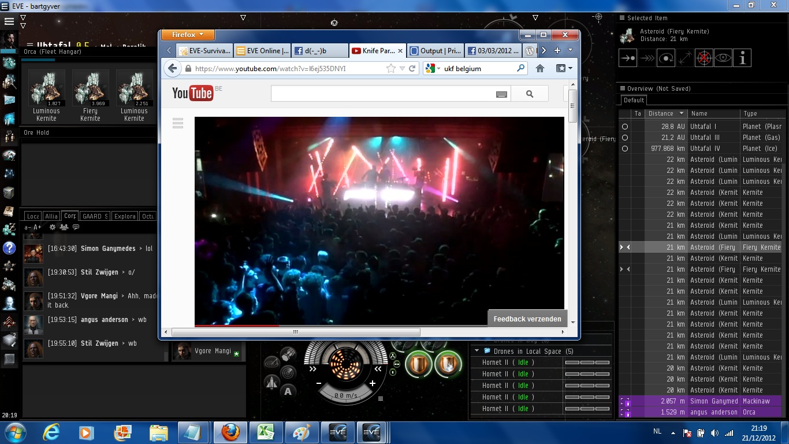Click the Help question mark Neocom icon
The height and width of the screenshot is (444, 789).
point(9,248)
